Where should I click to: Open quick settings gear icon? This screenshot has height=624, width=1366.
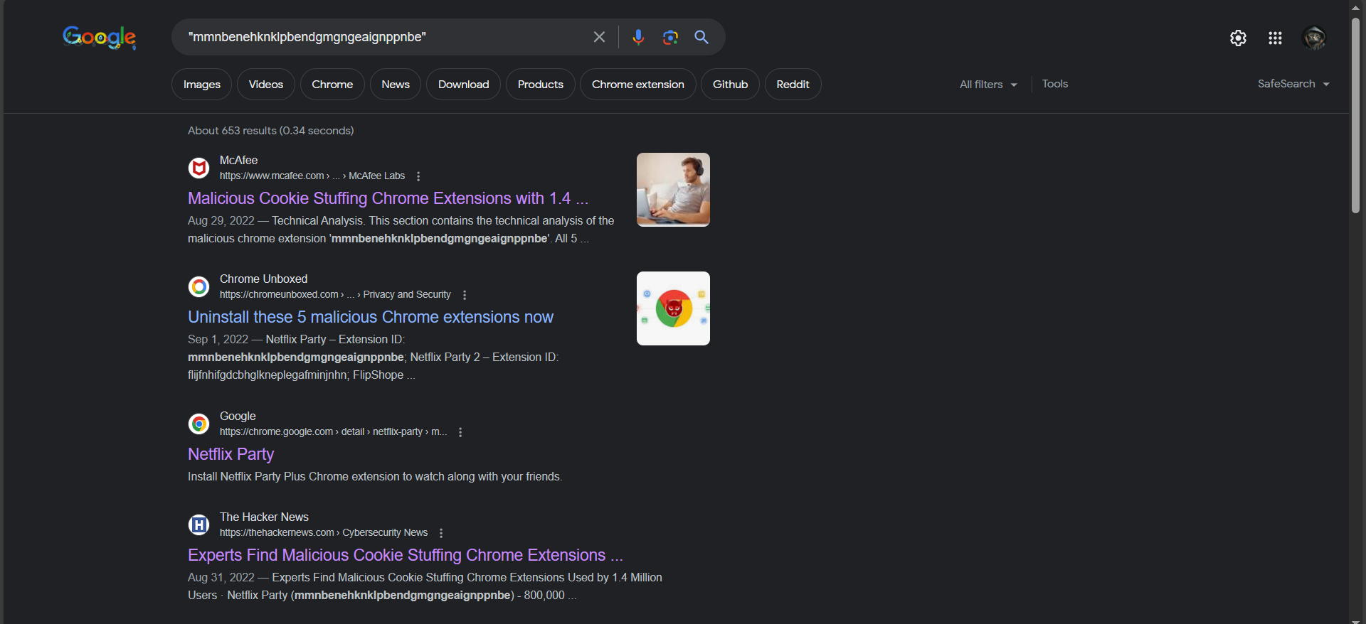point(1238,38)
